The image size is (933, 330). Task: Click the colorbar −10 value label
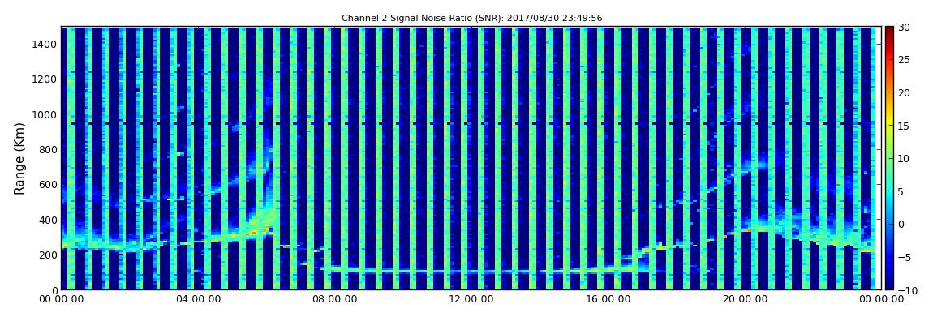coord(905,289)
